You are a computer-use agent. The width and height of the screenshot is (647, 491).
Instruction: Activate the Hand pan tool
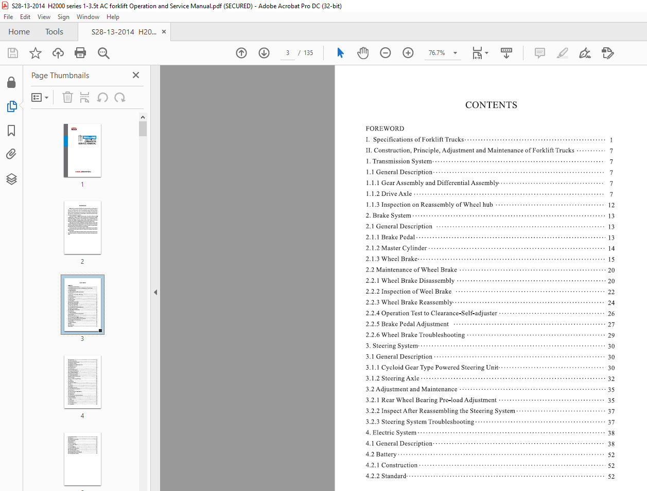[x=363, y=53]
